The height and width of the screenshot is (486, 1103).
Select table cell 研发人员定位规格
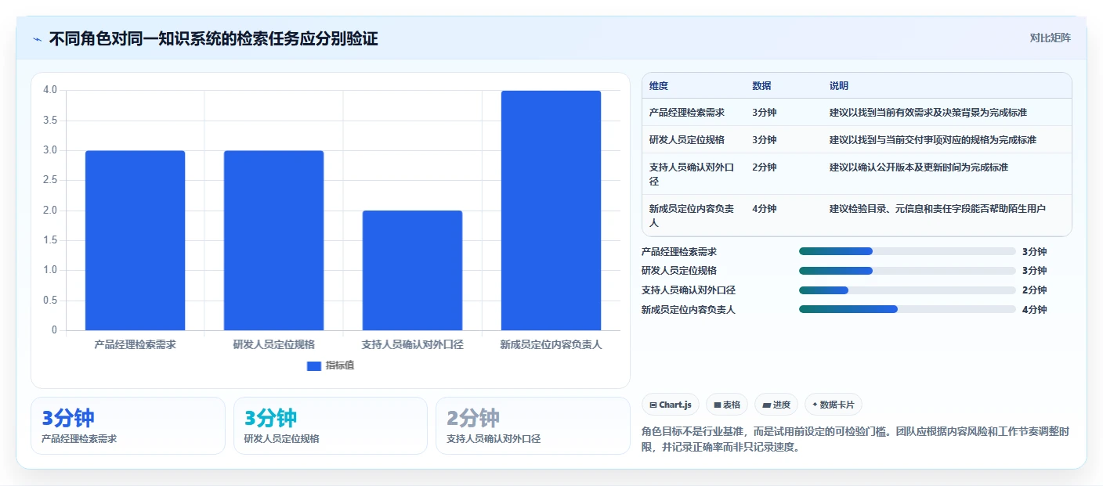[687, 140]
